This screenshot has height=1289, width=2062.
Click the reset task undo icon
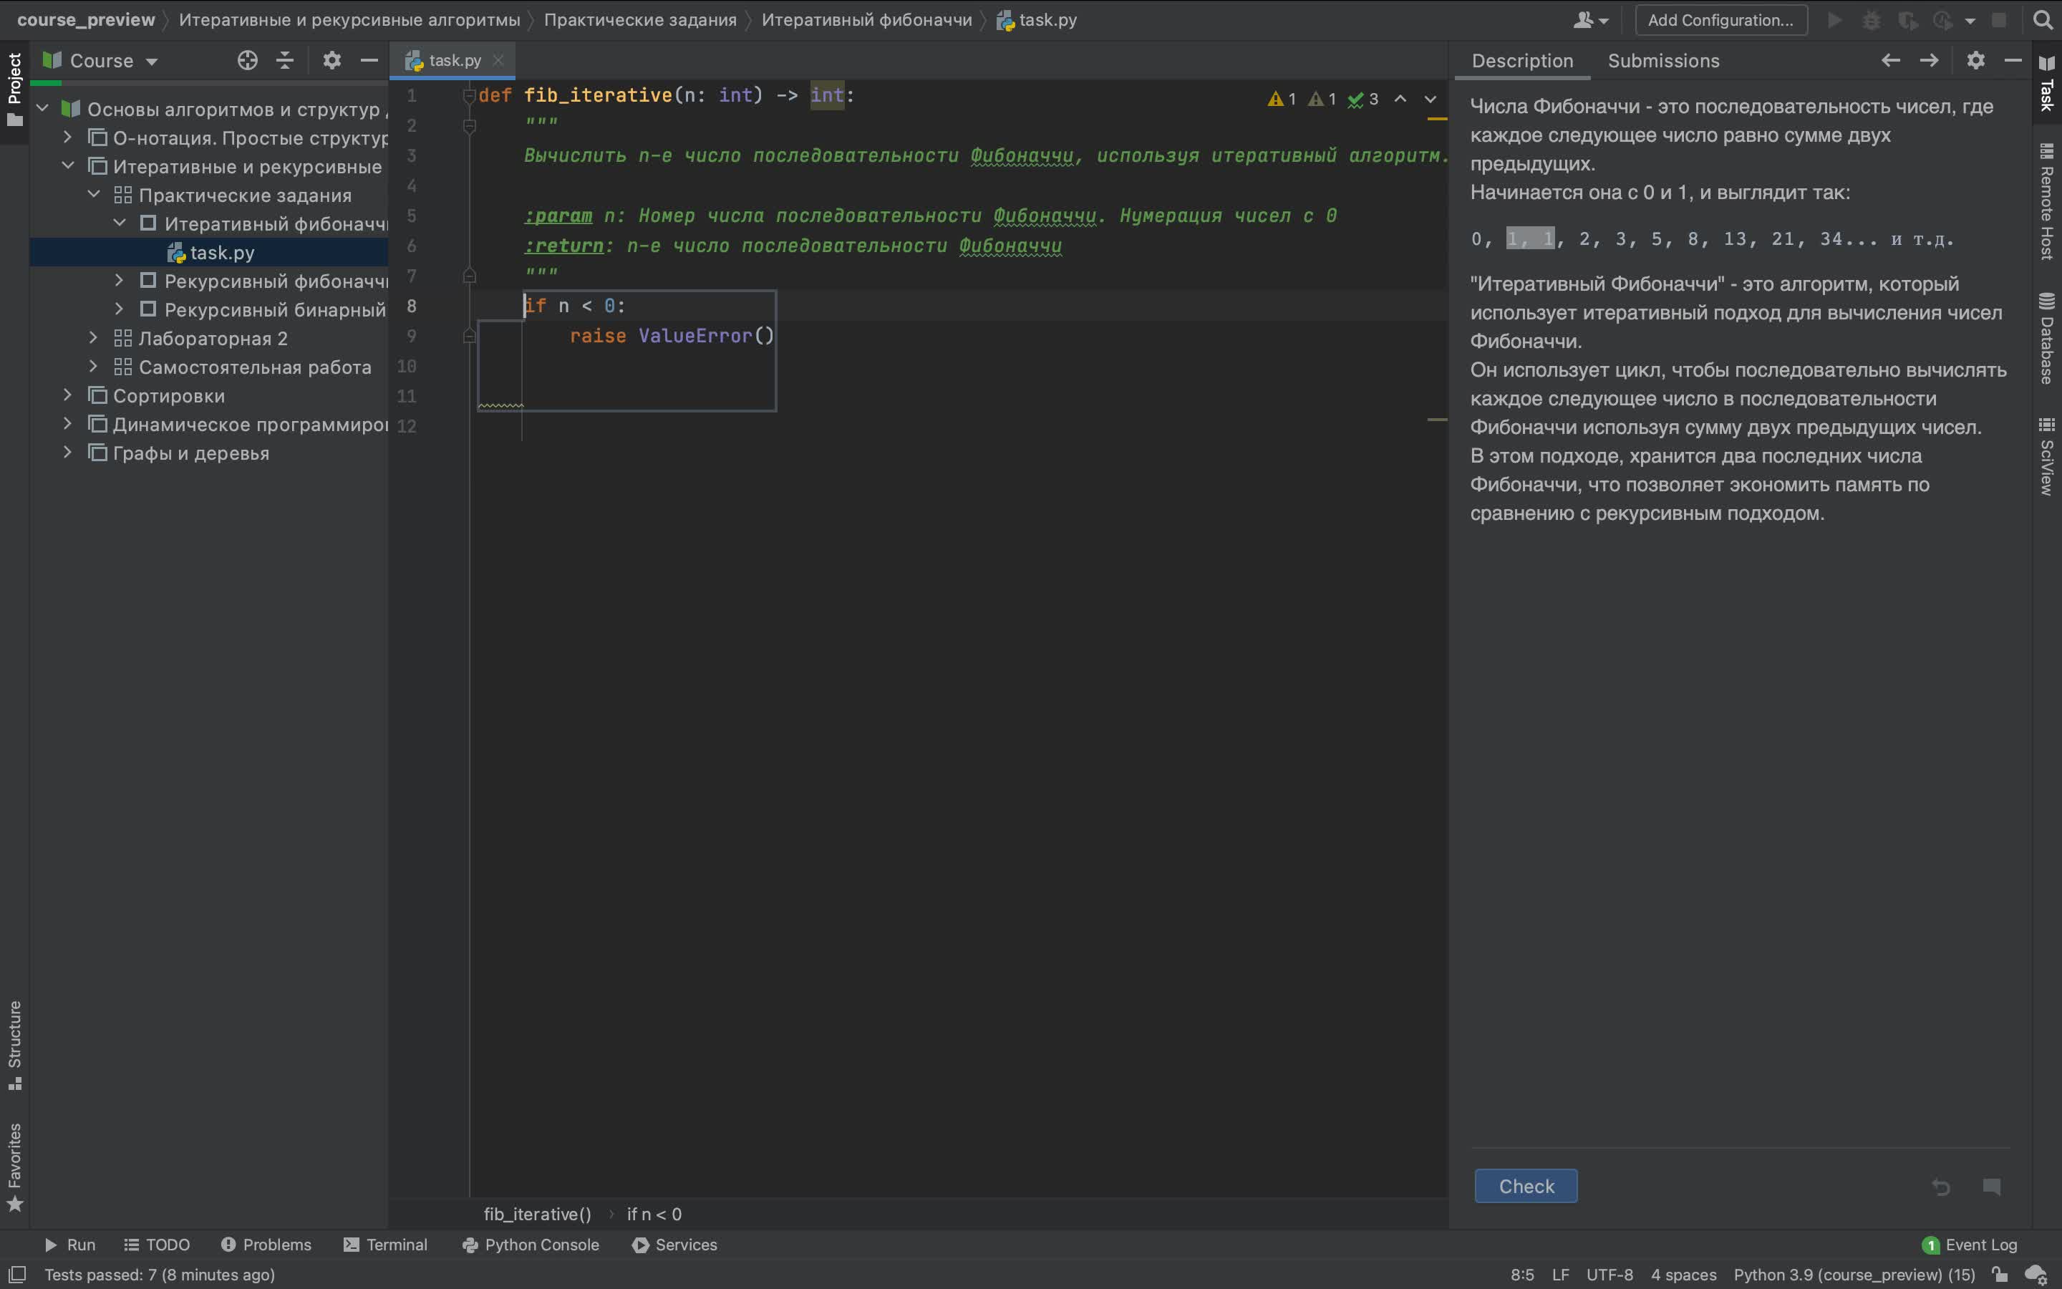(1941, 1187)
